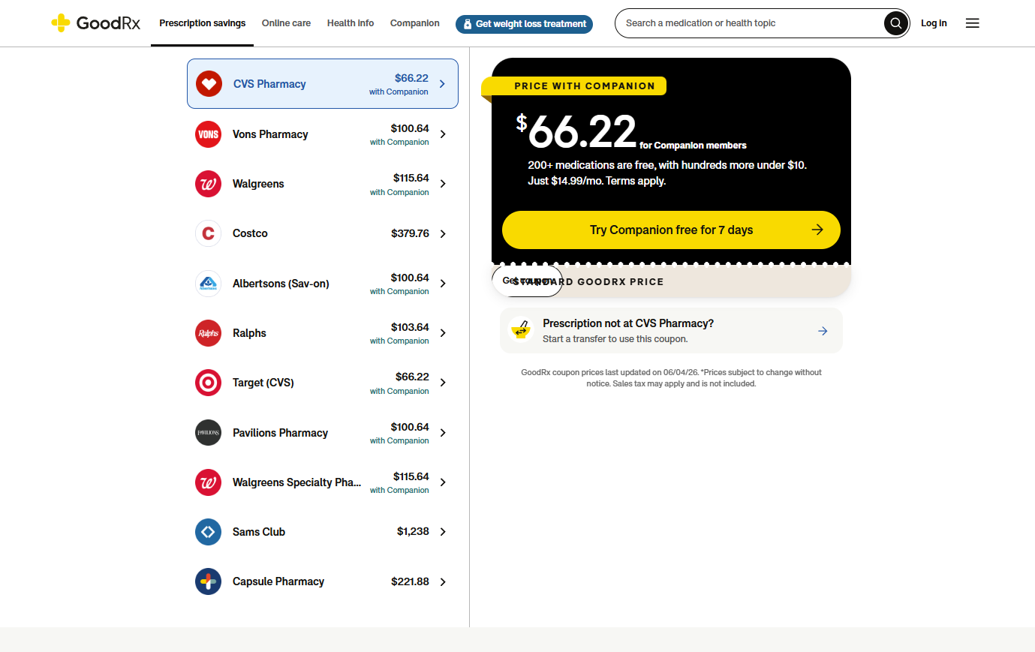This screenshot has height=652, width=1035.
Task: Click the Vons Pharmacy logo
Action: 208,134
